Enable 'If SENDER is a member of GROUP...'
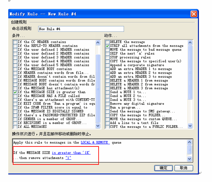This screenshot has width=212, height=182. pos(15,119)
